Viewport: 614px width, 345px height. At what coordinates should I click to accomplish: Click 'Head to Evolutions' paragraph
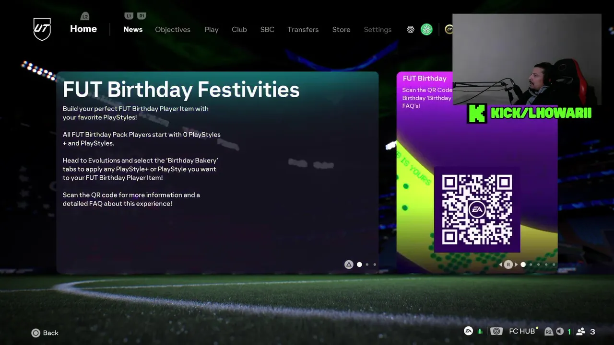click(140, 169)
